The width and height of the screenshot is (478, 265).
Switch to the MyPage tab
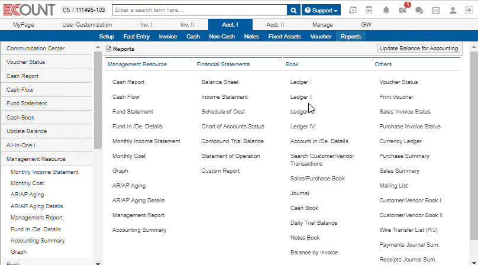tap(24, 25)
